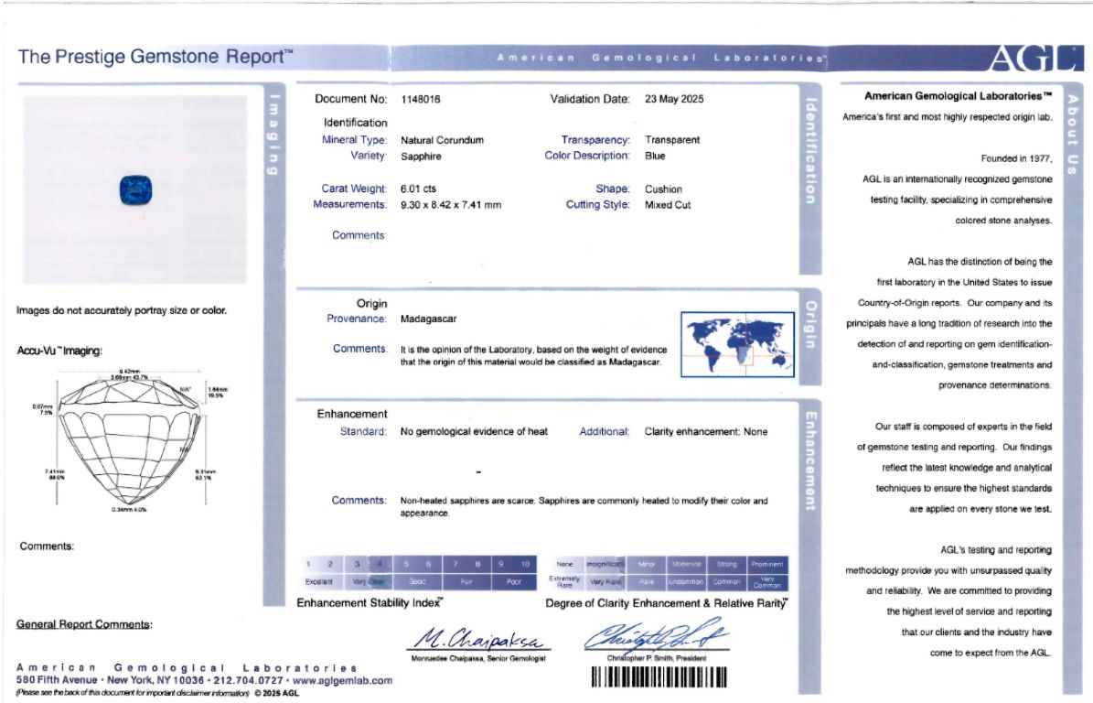Click the 'Excellent' cell on stability scale
This screenshot has height=703, width=1093.
(319, 581)
